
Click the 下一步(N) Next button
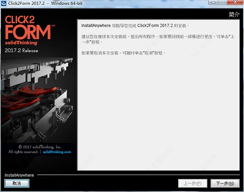click(x=225, y=183)
